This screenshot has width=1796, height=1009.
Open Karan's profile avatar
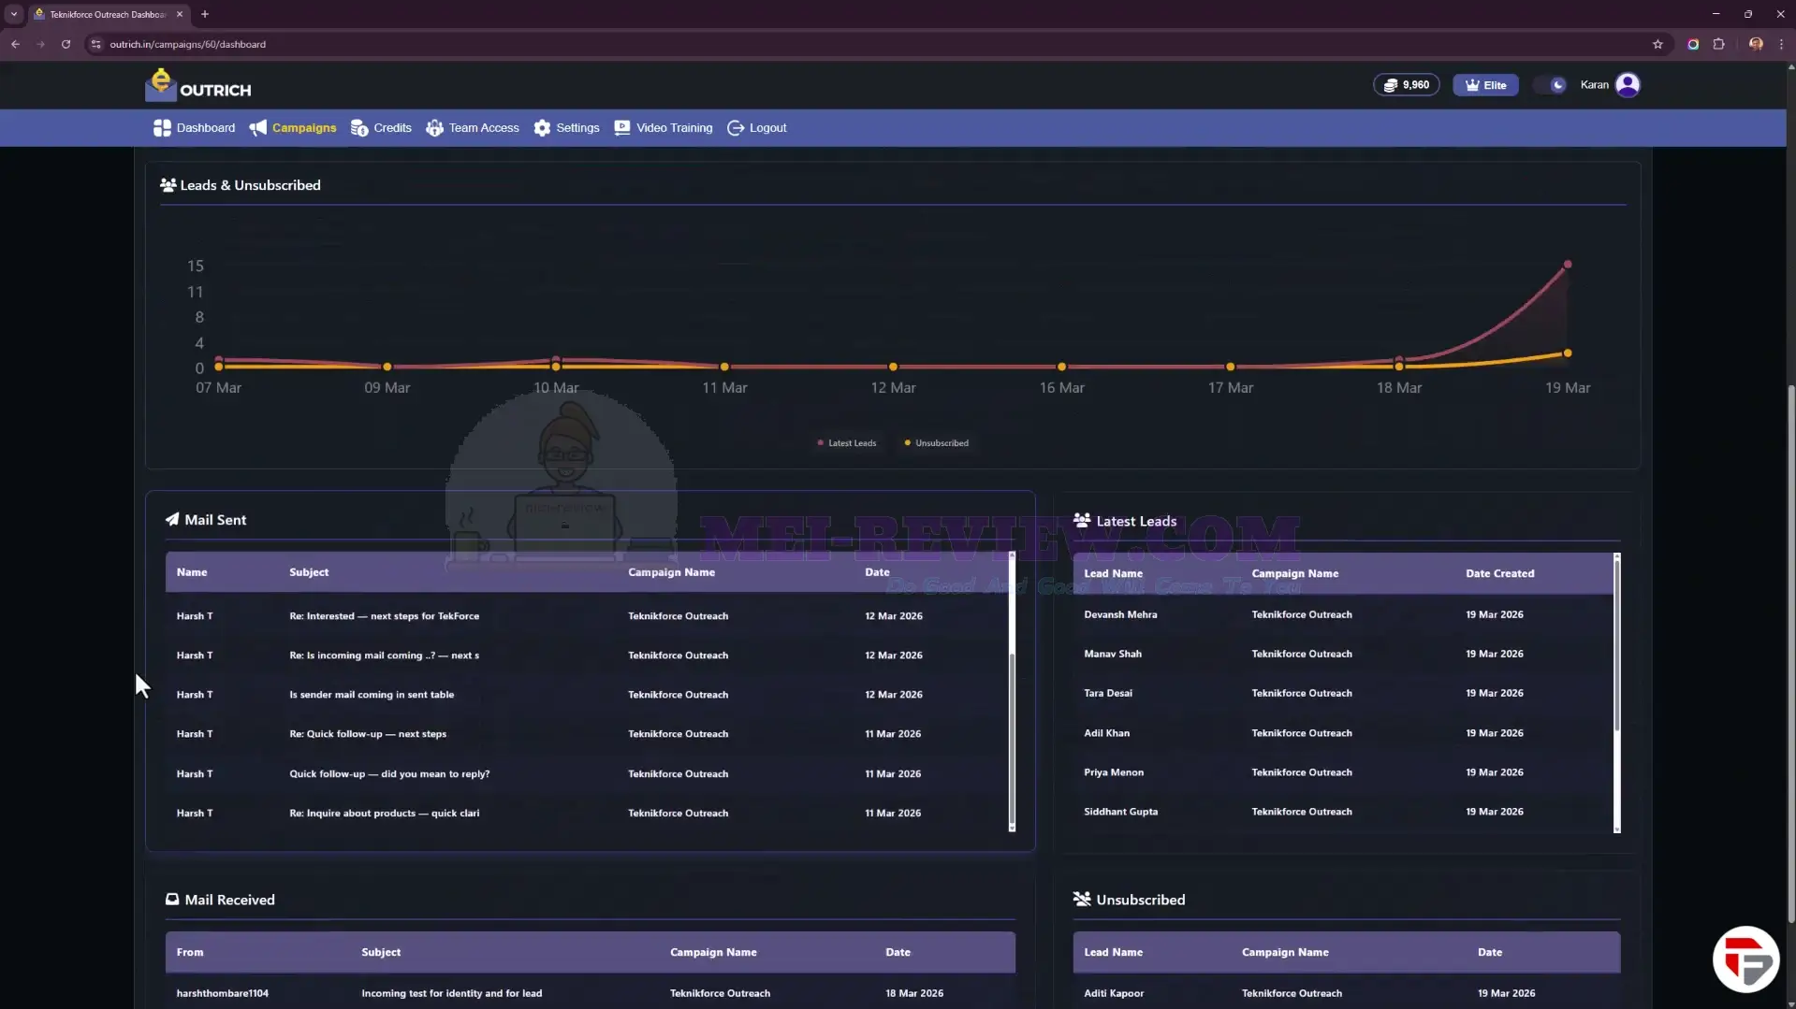[1628, 85]
